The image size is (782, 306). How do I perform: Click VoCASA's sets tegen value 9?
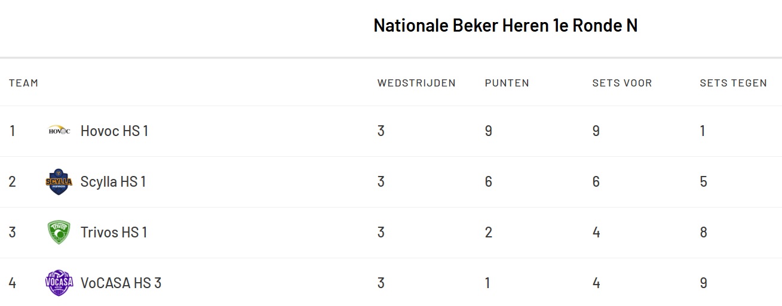pos(704,283)
